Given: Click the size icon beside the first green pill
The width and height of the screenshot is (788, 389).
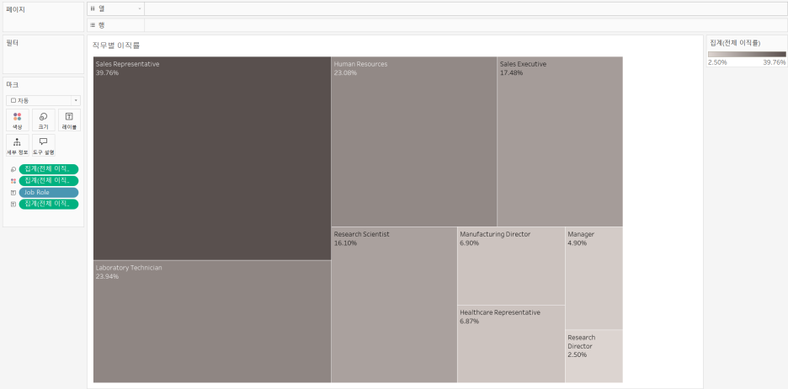Looking at the screenshot, I should [13, 169].
